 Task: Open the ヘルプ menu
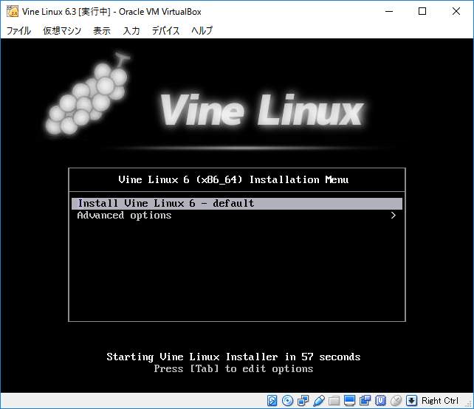click(x=202, y=30)
